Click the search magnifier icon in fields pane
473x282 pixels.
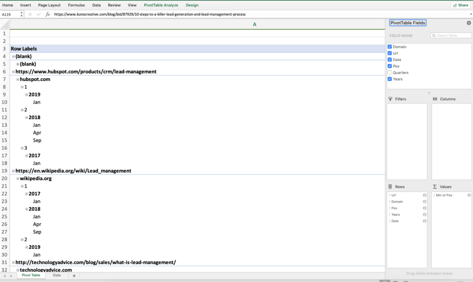pyautogui.click(x=434, y=36)
